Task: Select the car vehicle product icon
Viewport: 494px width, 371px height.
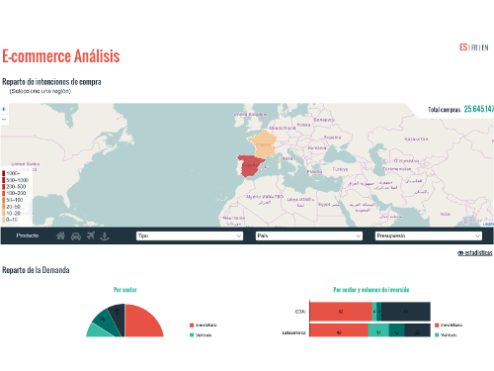Action: click(x=76, y=236)
